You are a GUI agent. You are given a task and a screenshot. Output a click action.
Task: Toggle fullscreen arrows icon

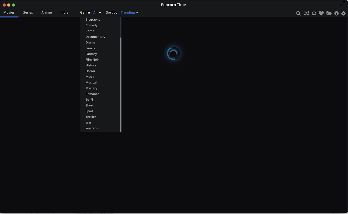[342, 4]
